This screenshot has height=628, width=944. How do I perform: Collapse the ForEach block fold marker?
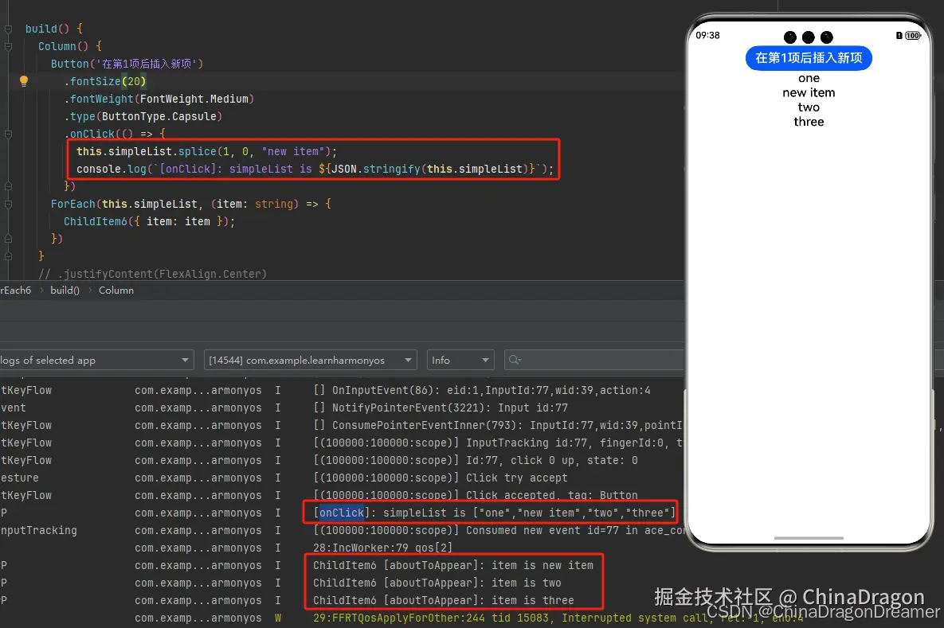[9, 204]
